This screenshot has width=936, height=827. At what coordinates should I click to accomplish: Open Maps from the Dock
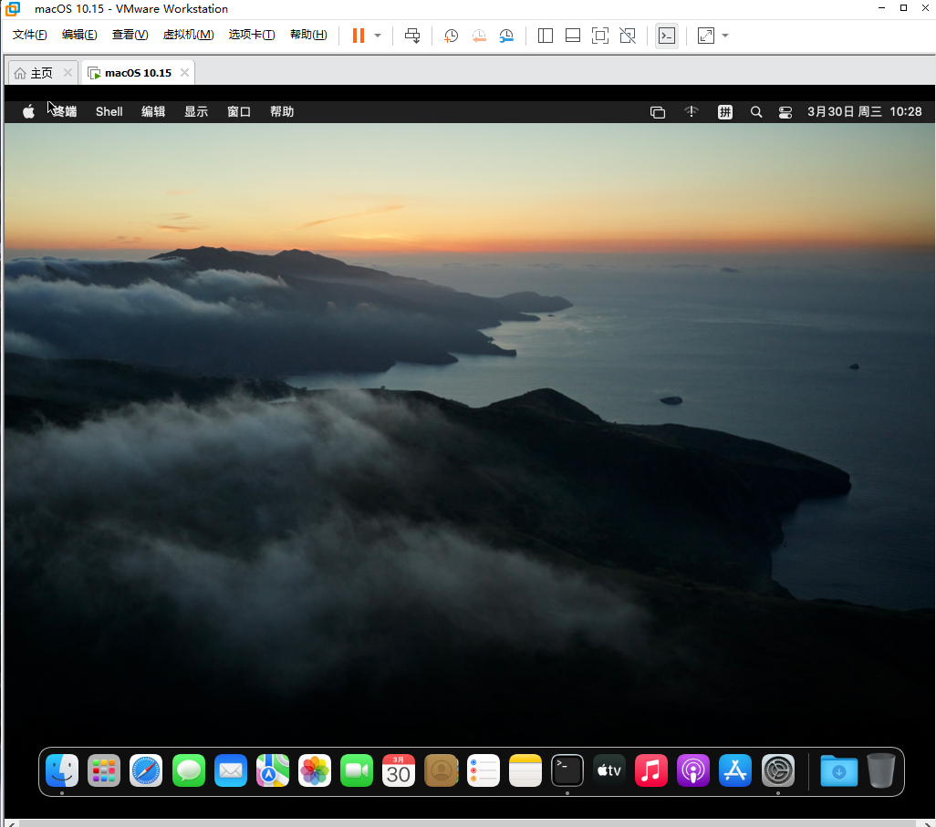pos(272,770)
